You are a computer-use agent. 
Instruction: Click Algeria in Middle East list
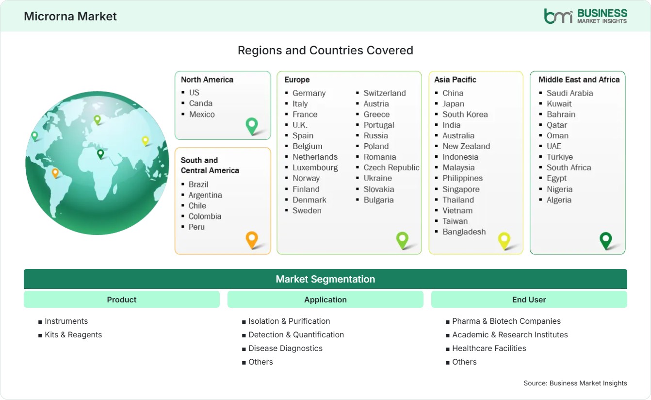click(559, 200)
